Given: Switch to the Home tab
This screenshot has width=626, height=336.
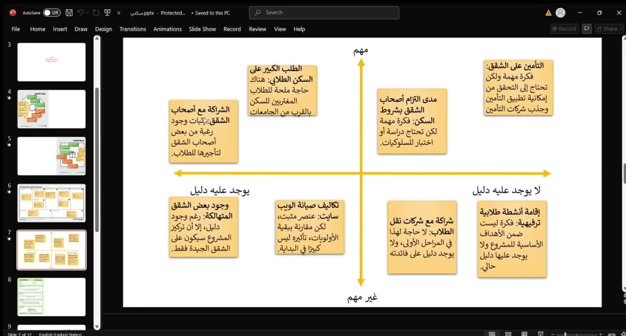Looking at the screenshot, I should 38,29.
